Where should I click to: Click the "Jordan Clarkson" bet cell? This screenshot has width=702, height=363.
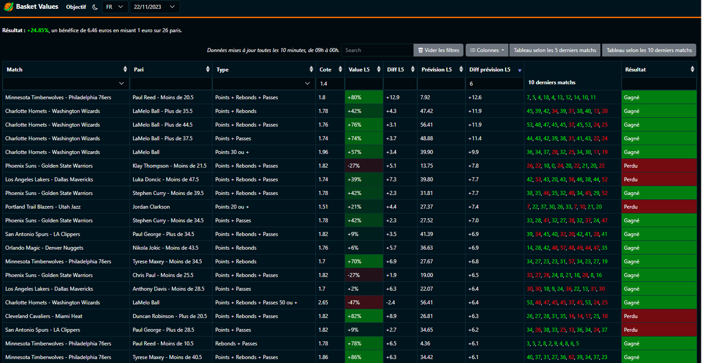pyautogui.click(x=171, y=207)
